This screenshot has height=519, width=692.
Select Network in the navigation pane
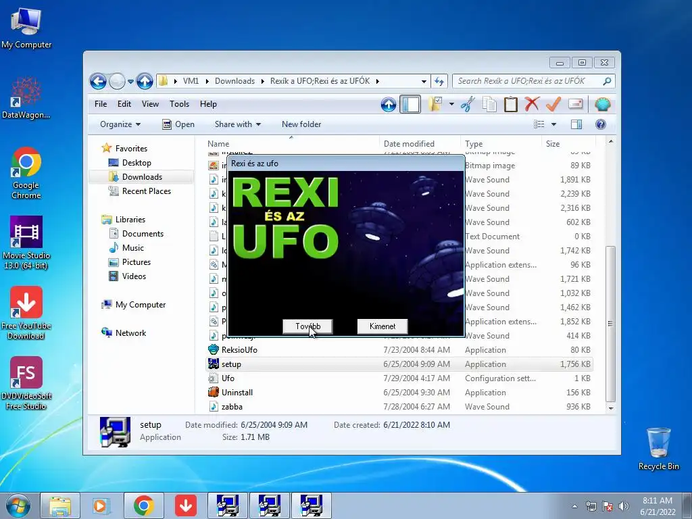tap(130, 333)
